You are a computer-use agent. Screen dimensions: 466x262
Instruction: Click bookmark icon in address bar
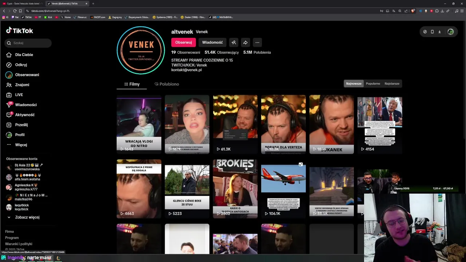20,11
